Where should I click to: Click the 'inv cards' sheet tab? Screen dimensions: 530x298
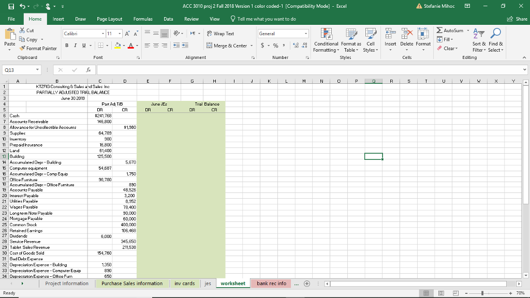tap(185, 284)
